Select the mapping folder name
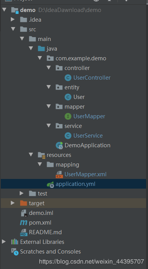Screen dimensions: 148x269 (67, 165)
